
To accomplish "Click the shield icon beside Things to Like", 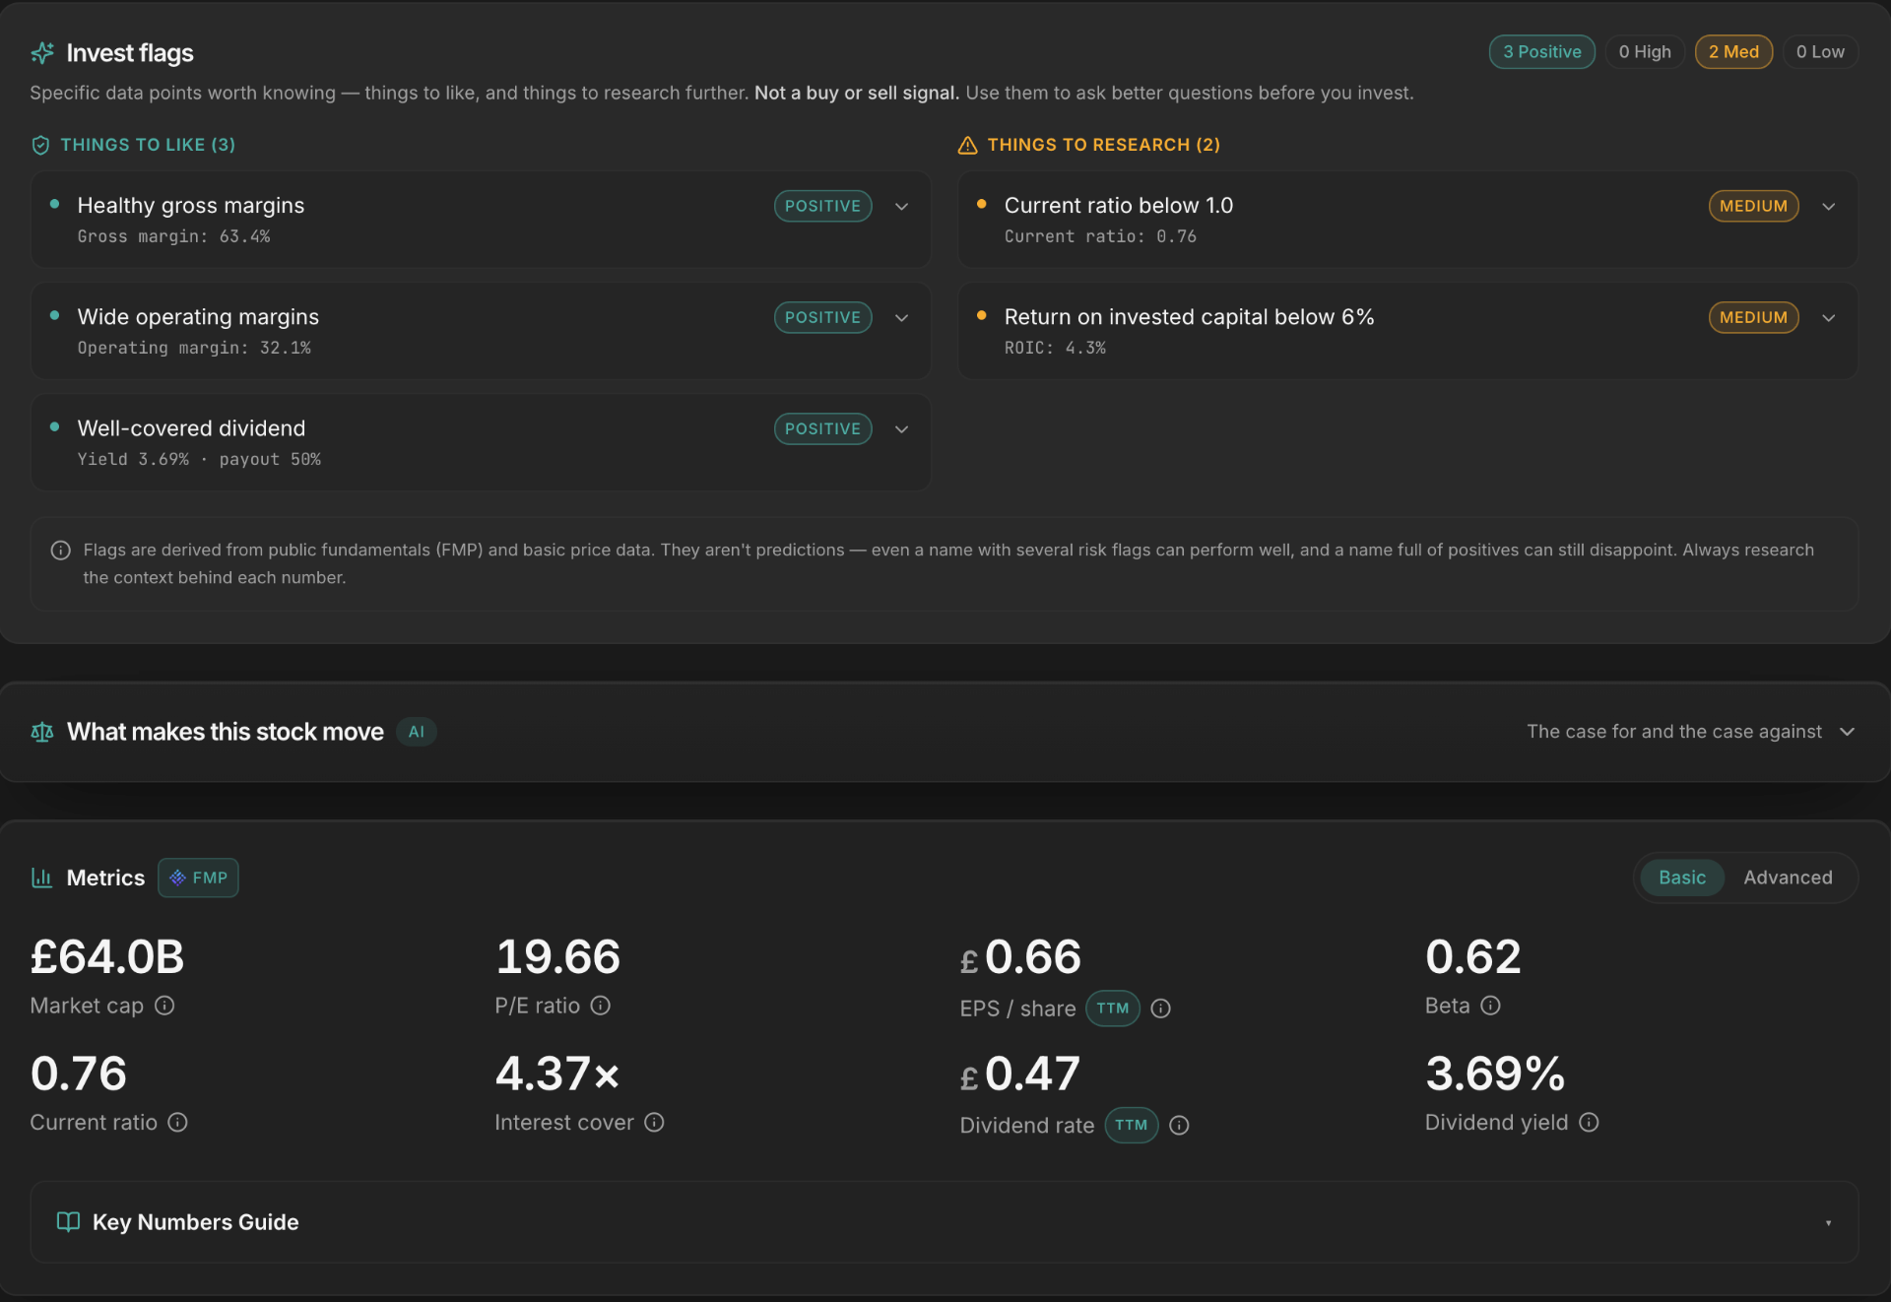I will pos(40,145).
